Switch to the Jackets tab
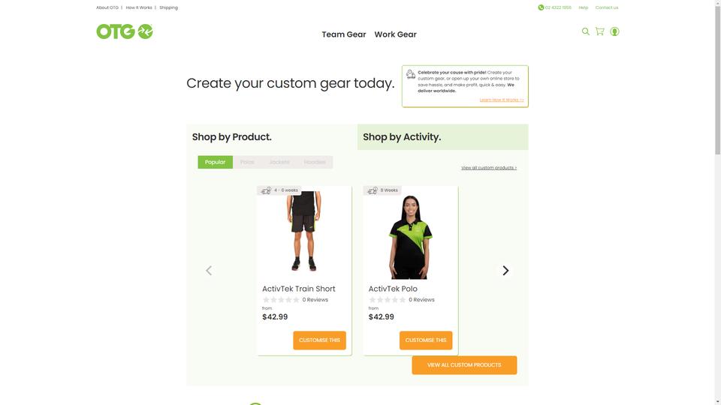This screenshot has height=405, width=721. tap(279, 162)
